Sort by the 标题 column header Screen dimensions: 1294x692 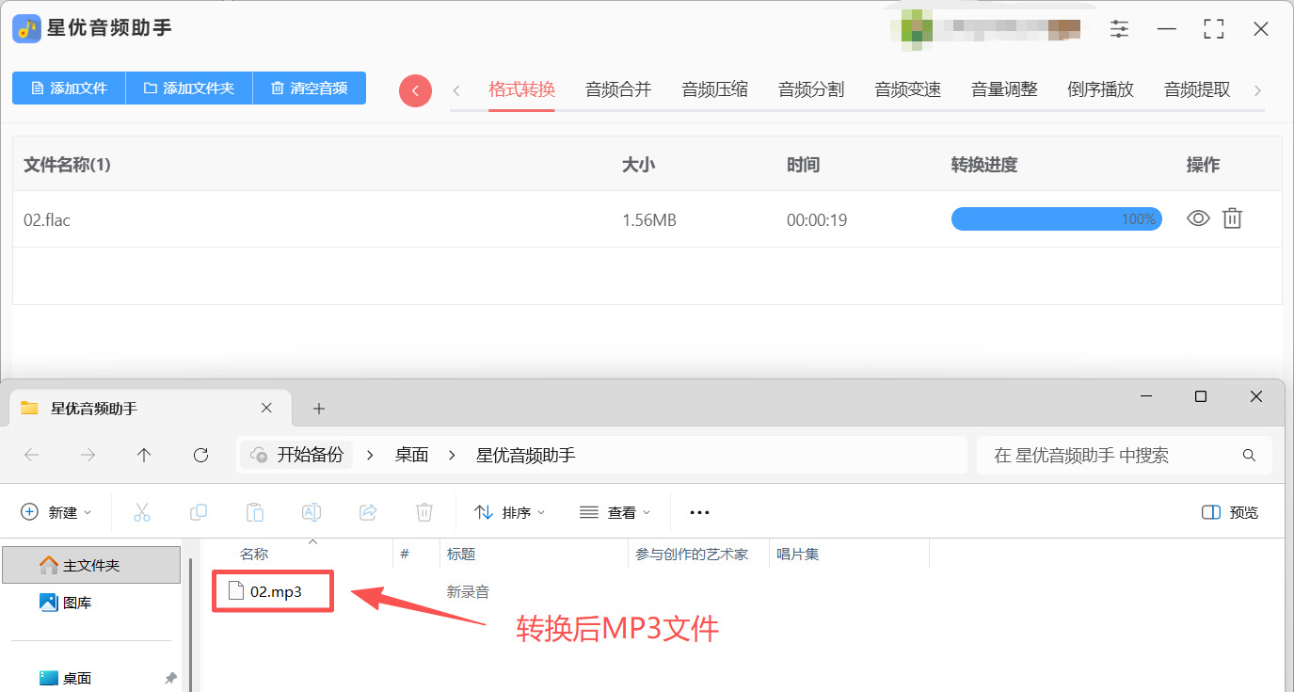point(461,554)
